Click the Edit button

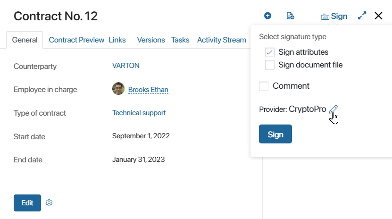click(x=27, y=203)
